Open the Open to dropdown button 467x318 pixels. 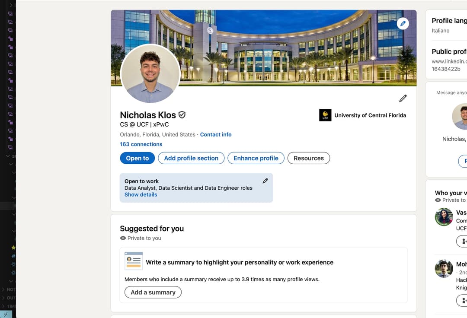pyautogui.click(x=138, y=158)
